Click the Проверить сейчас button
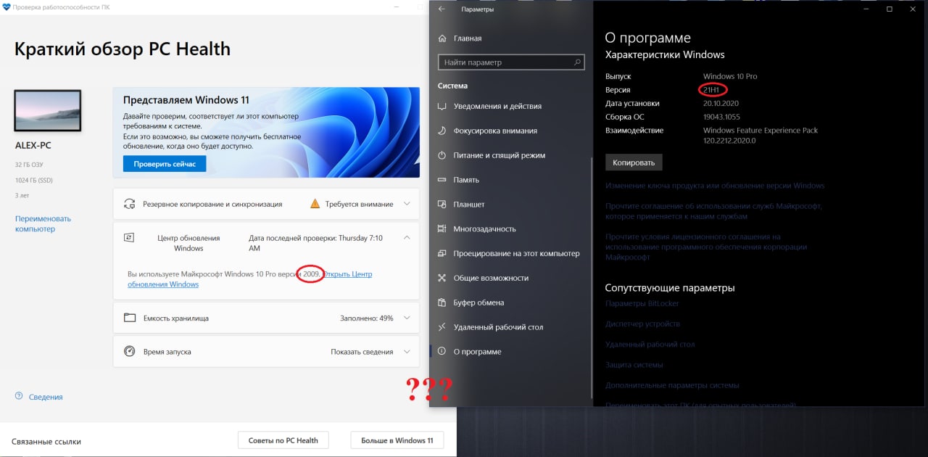This screenshot has height=457, width=928. pyautogui.click(x=164, y=164)
